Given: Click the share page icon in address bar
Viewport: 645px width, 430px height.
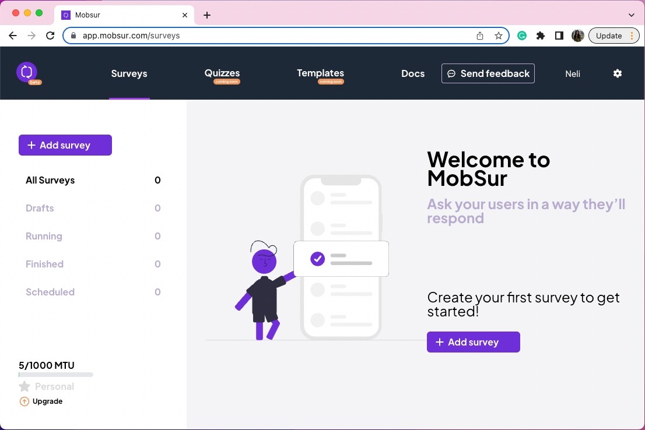Looking at the screenshot, I should tap(479, 36).
